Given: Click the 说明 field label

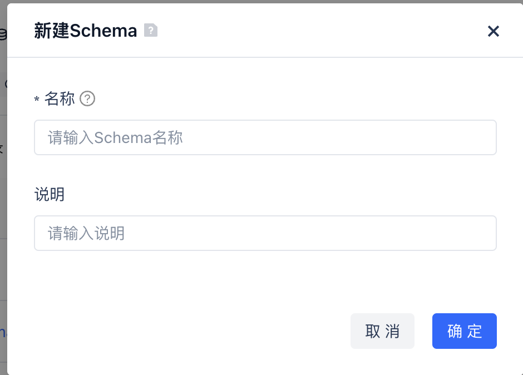Looking at the screenshot, I should pyautogui.click(x=50, y=195).
